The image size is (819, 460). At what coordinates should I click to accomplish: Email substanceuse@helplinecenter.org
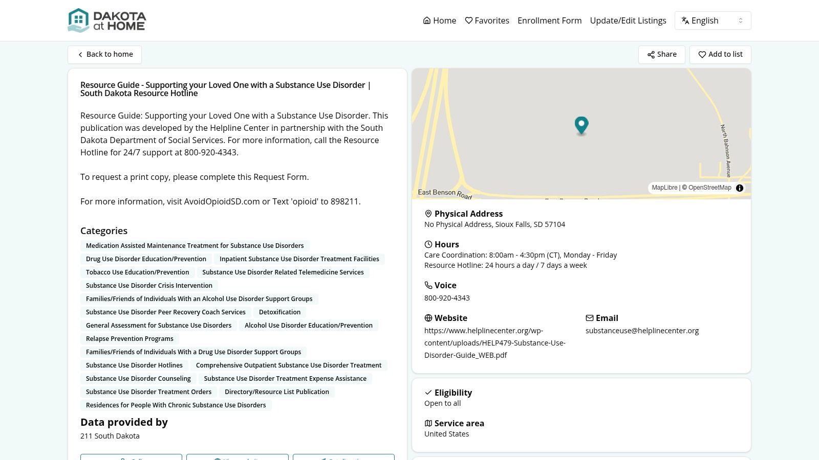coord(642,331)
